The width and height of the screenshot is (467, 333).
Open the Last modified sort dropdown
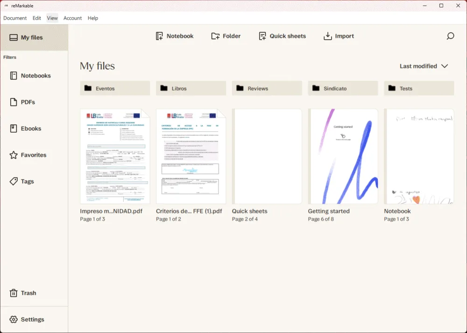[424, 66]
